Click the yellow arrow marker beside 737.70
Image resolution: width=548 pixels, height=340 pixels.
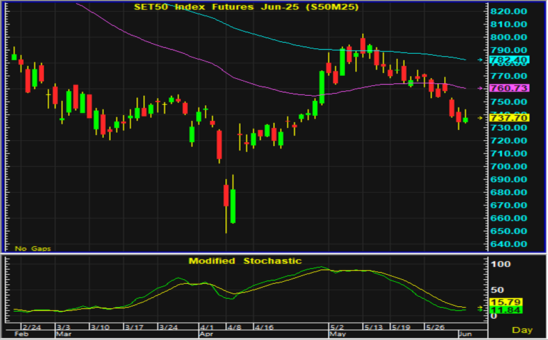click(x=480, y=118)
